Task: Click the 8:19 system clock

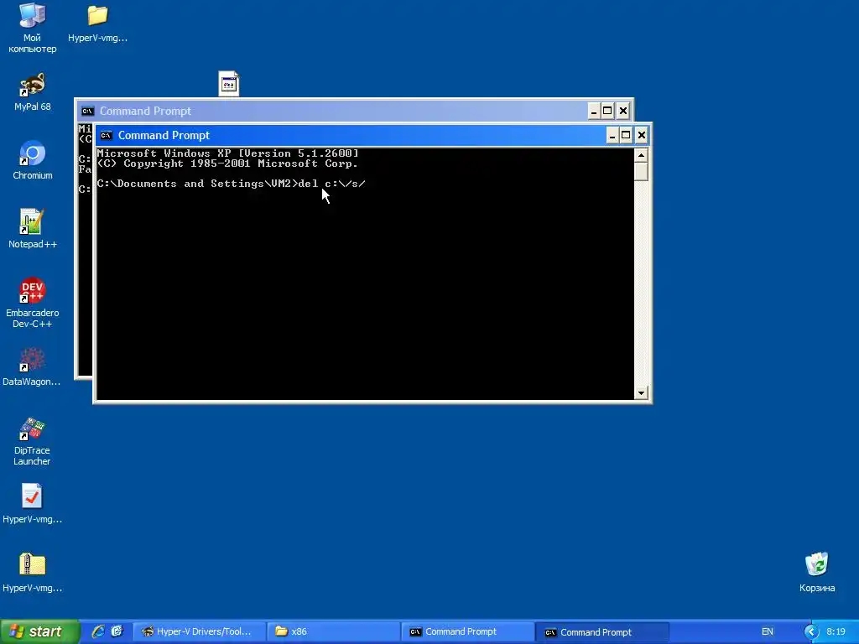Action: 836,631
